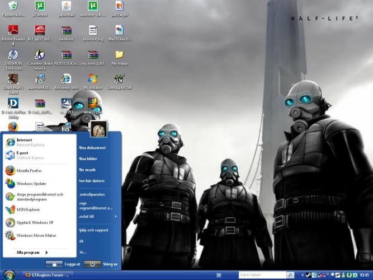Open Kontrollpanelen from the Start menu
Image resolution: width=373 pixels, height=280 pixels.
click(x=92, y=194)
